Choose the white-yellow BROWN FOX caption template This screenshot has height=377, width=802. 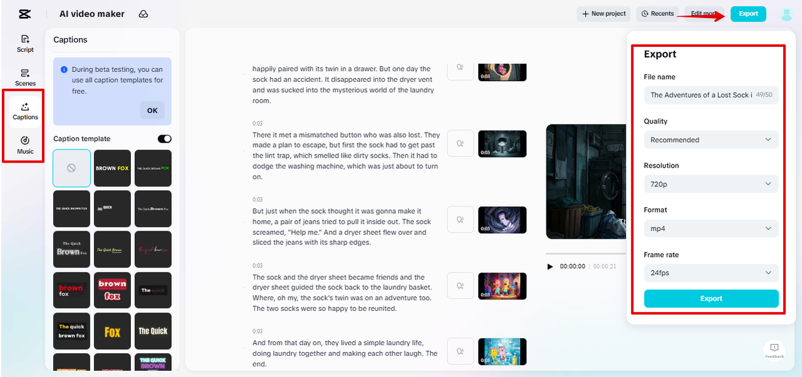[x=112, y=168]
